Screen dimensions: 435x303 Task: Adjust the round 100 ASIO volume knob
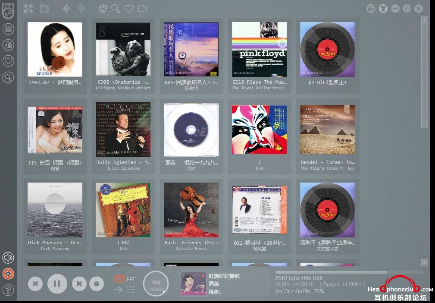pyautogui.click(x=156, y=284)
